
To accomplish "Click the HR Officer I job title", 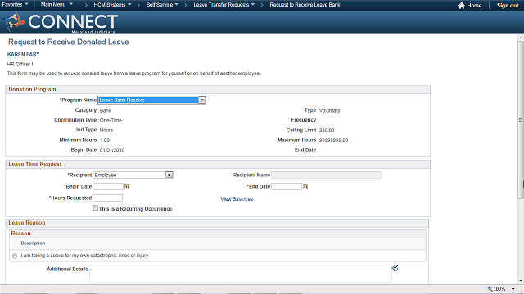I will 20,64.
